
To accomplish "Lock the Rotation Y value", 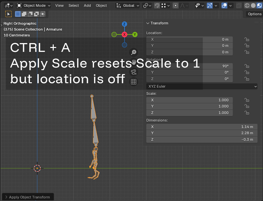I will (x=247, y=72).
